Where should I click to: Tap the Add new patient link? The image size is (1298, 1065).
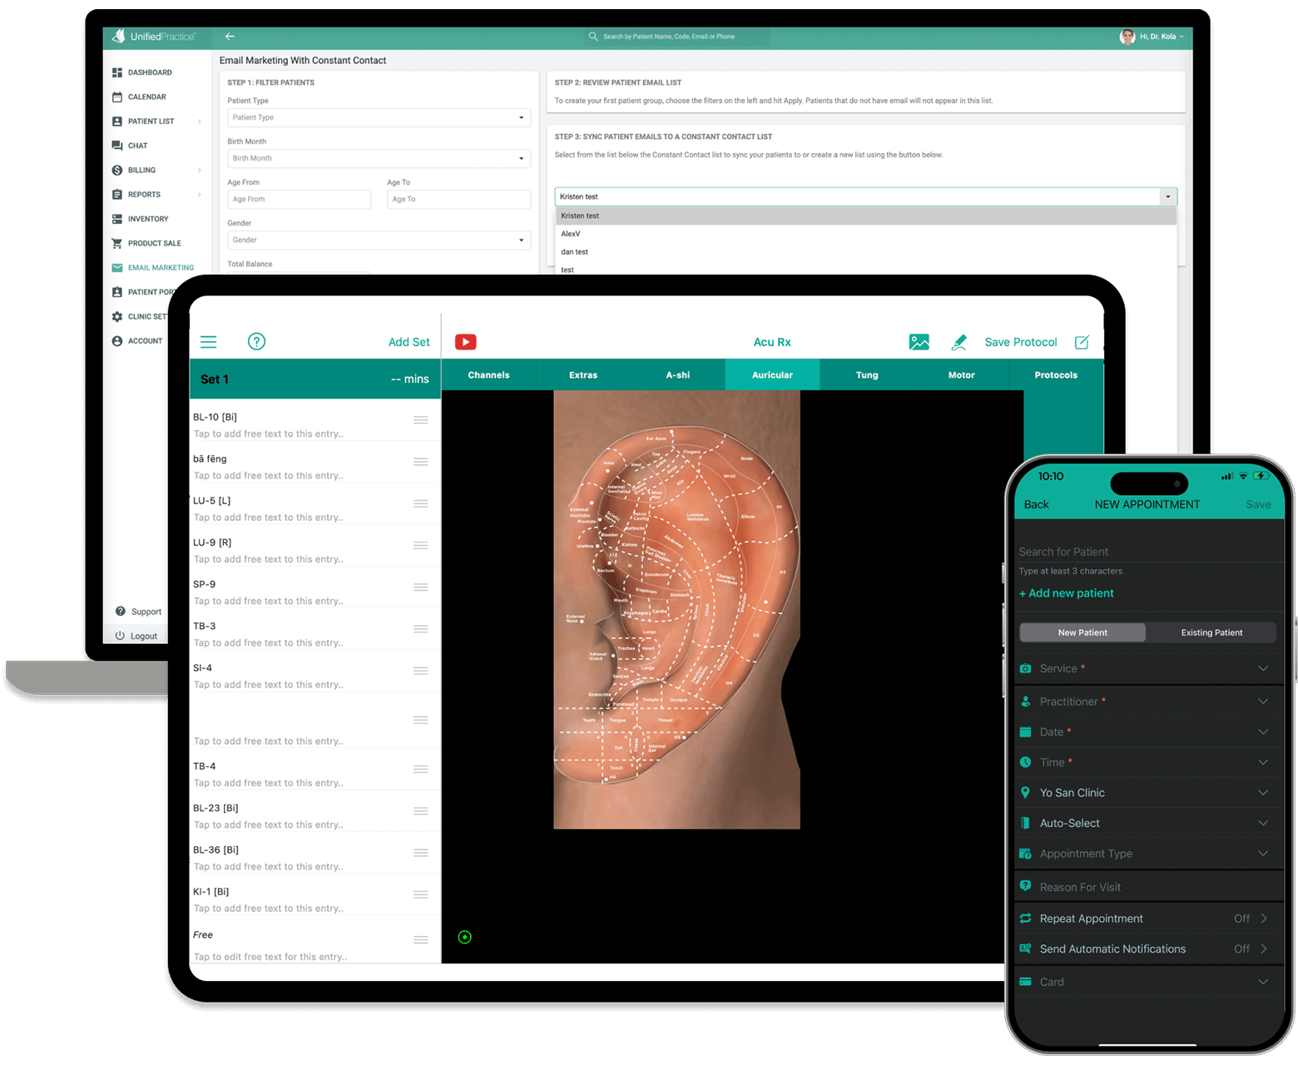click(x=1067, y=593)
